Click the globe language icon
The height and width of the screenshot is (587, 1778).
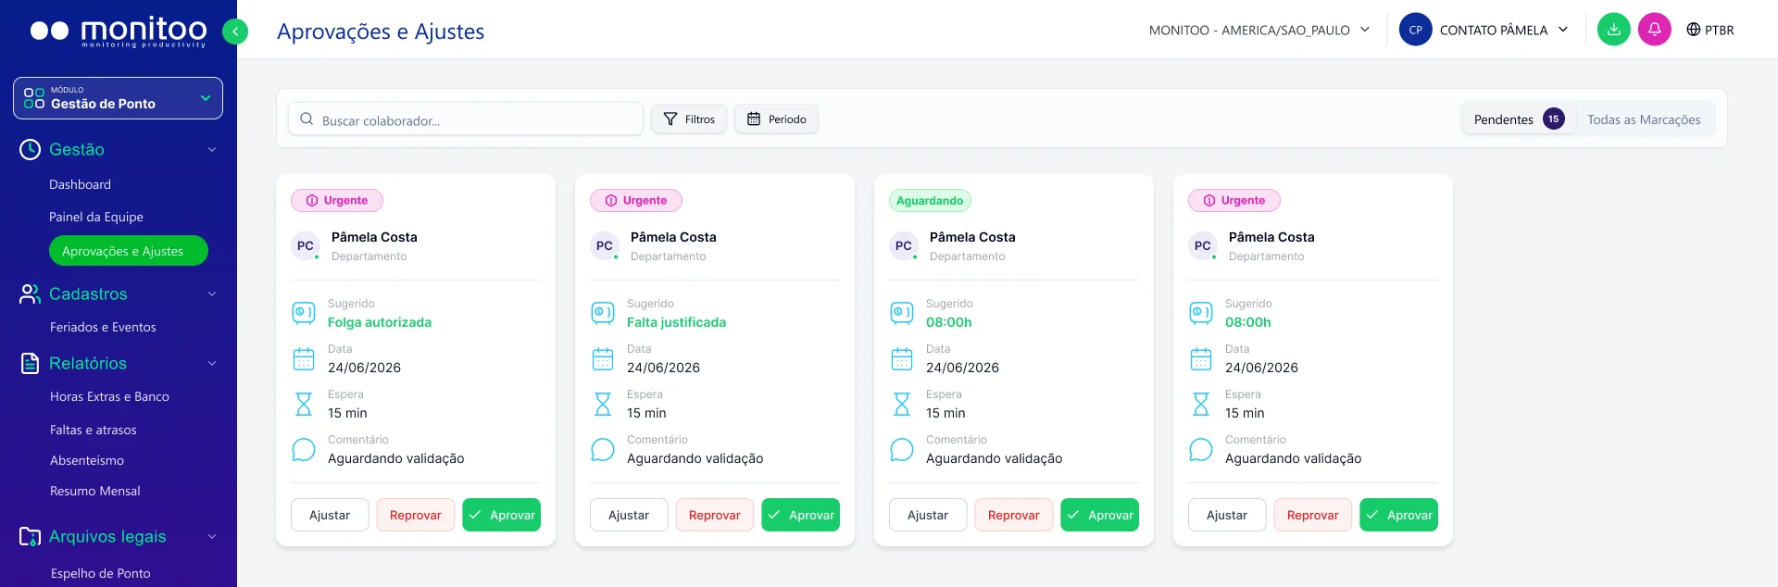click(x=1693, y=30)
